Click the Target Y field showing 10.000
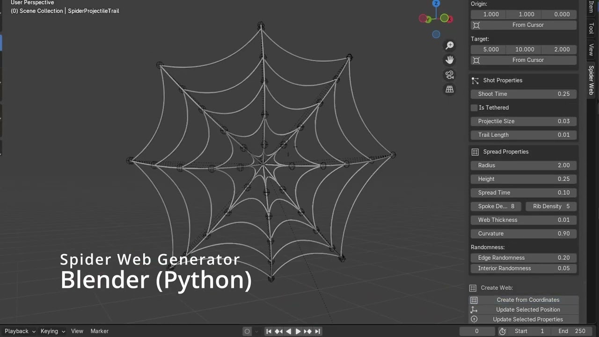 [525, 50]
